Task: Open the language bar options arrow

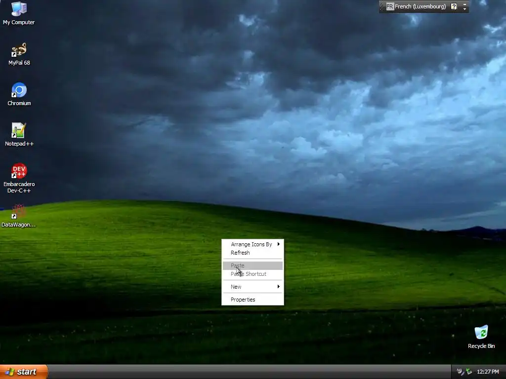Action: [x=464, y=9]
